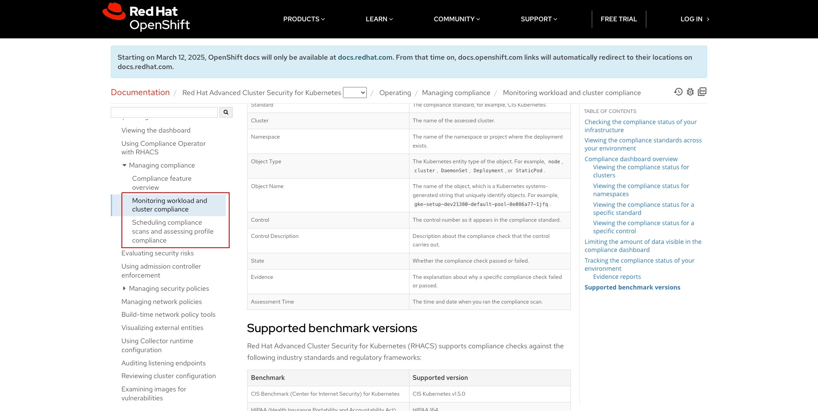Jump to Viewing the compliance status for a specific standard
The image size is (818, 411).
pyautogui.click(x=643, y=208)
